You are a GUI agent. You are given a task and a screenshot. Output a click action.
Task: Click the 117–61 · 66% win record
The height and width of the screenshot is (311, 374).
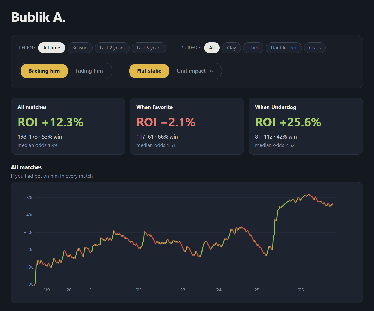(x=157, y=137)
